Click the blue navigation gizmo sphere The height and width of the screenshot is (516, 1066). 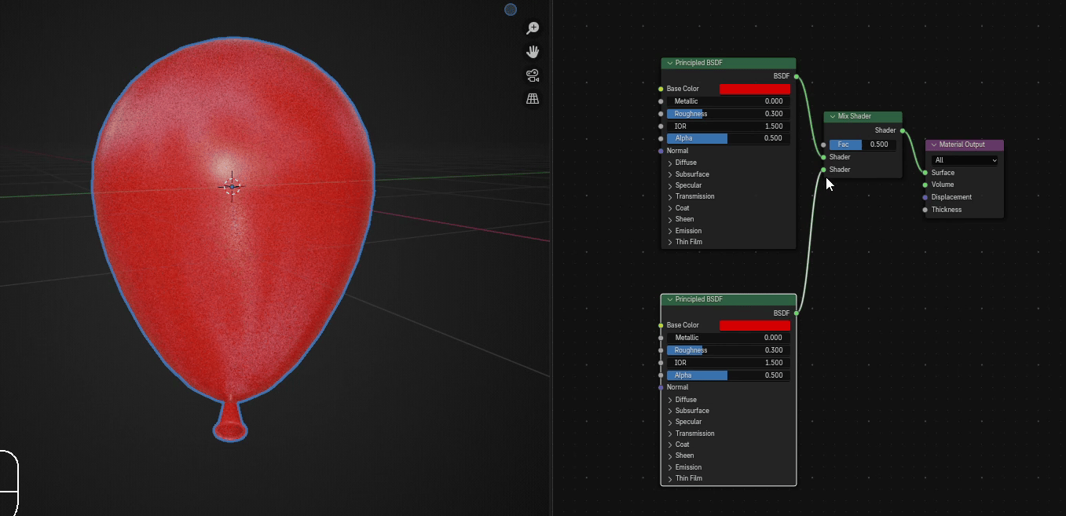pyautogui.click(x=511, y=9)
